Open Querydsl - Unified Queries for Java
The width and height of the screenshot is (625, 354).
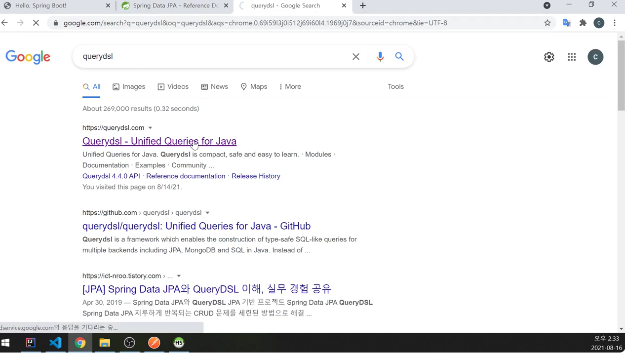[159, 141]
